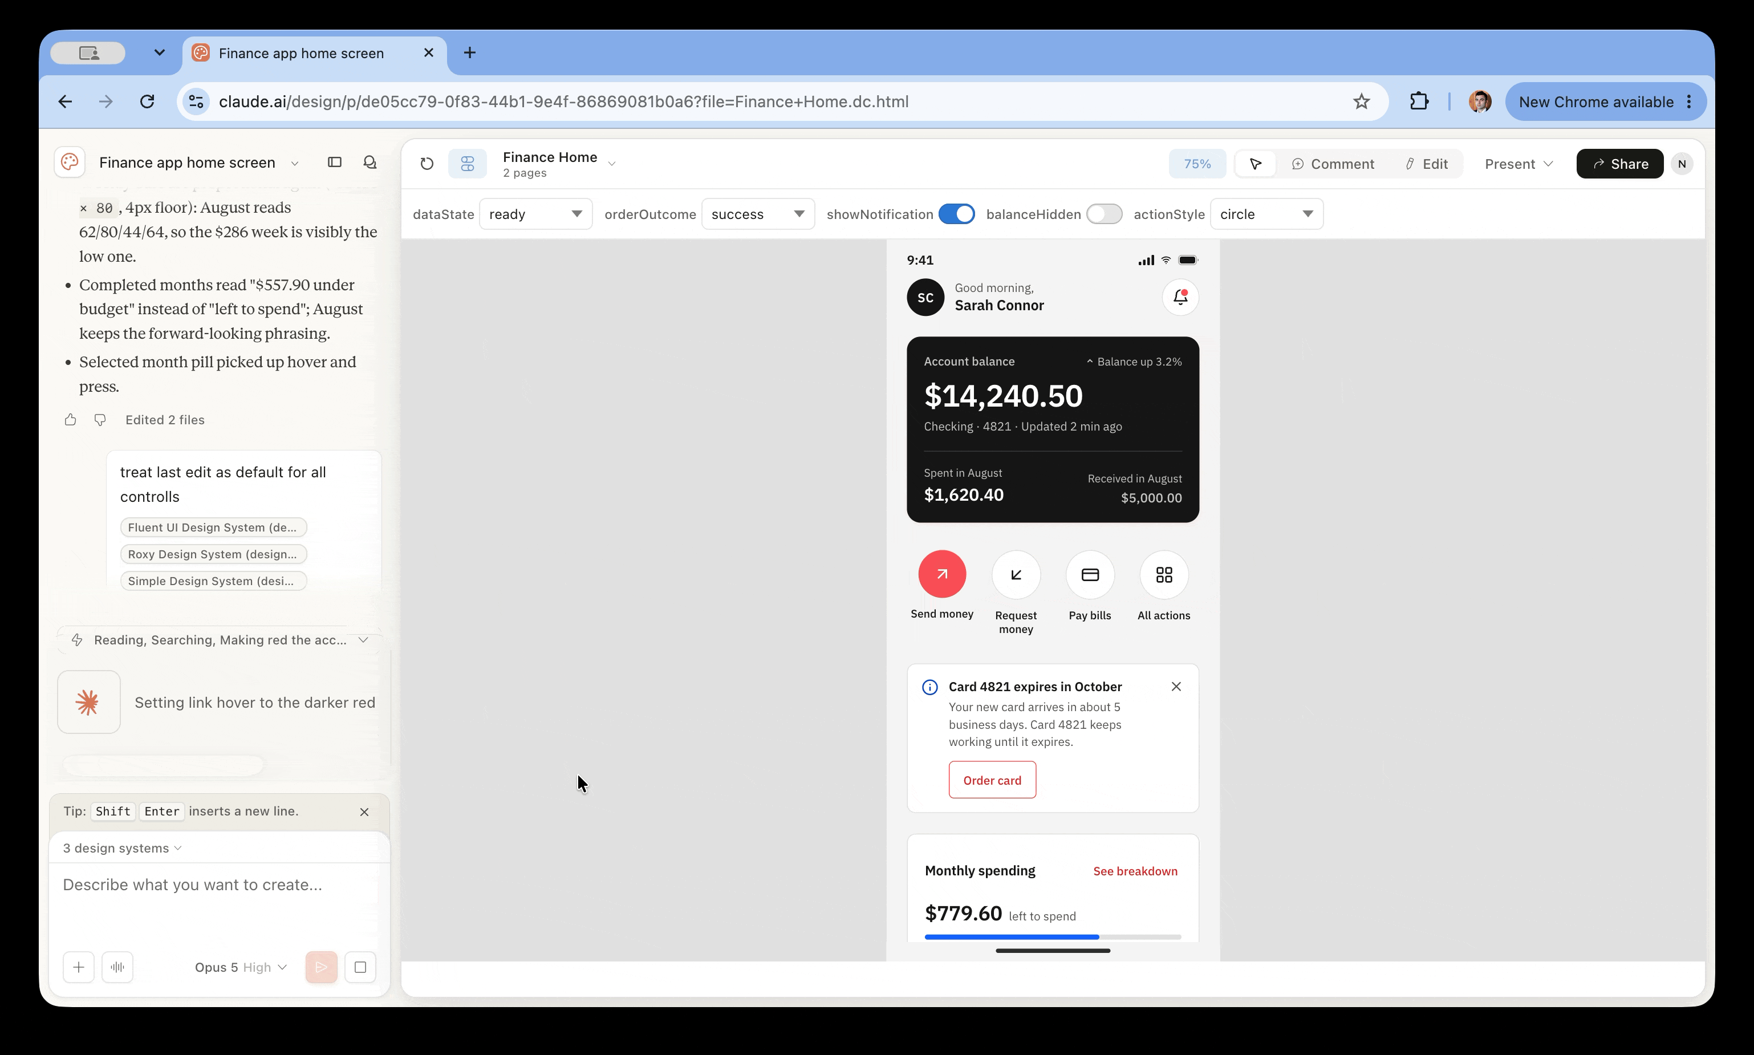Click the send arrow button
The image size is (1754, 1055).
click(321, 967)
